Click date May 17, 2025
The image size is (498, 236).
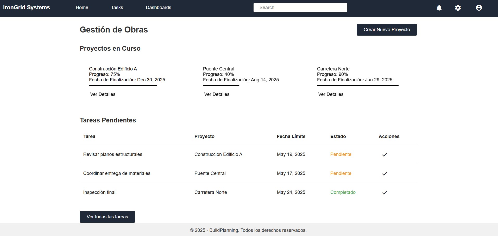[x=291, y=173]
